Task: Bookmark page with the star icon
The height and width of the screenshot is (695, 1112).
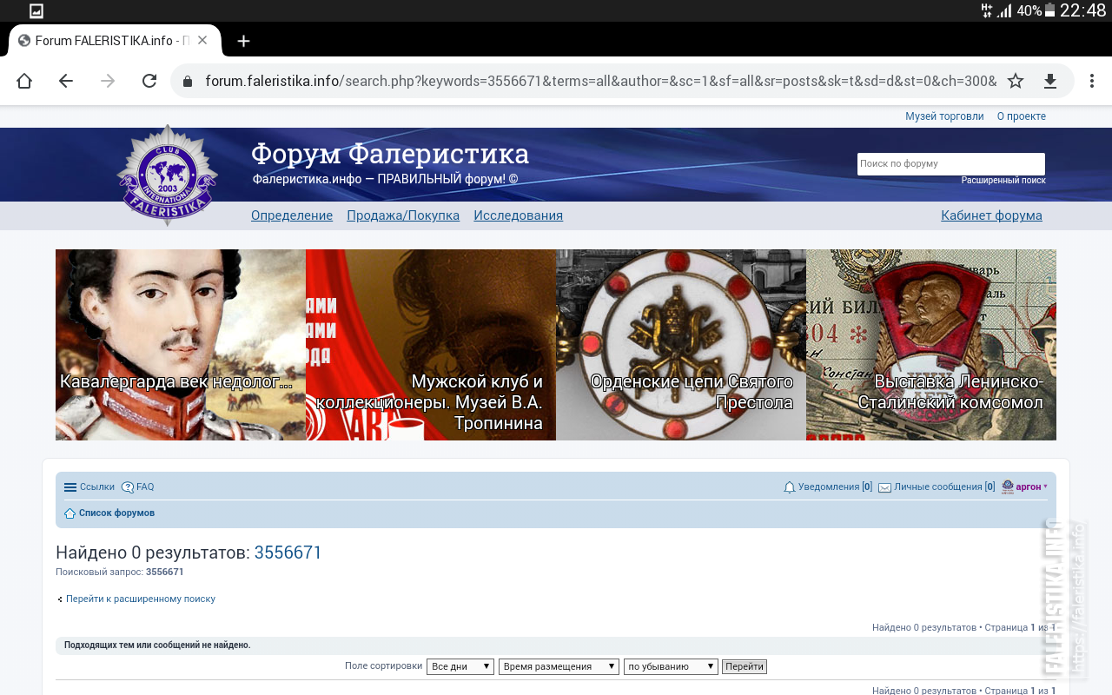Action: click(x=1016, y=81)
